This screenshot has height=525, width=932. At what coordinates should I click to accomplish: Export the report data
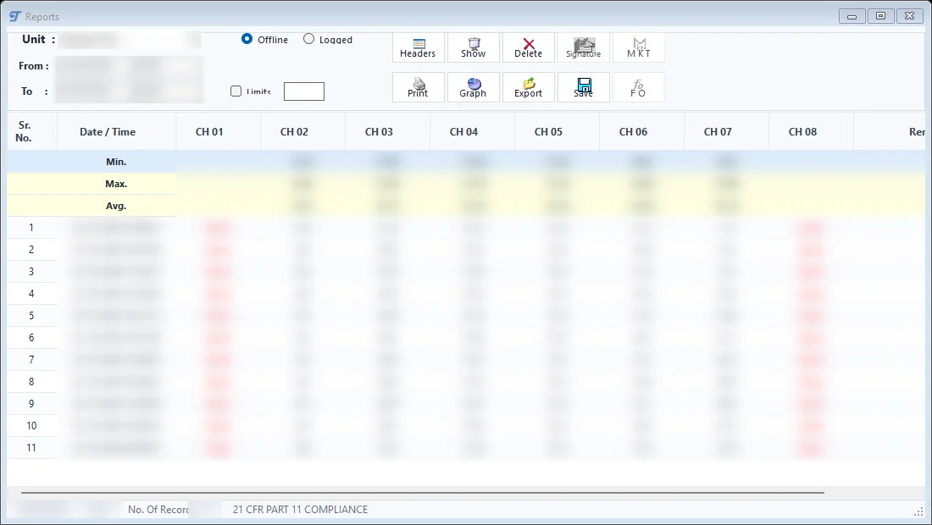529,87
